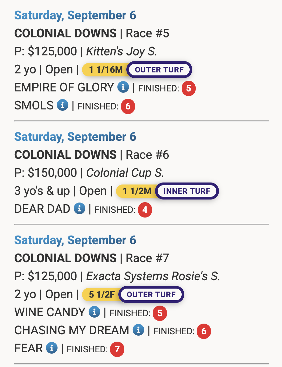Screen dimensions: 282x367
Task: Click FEAR finish position 7 badge
Action: (117, 349)
